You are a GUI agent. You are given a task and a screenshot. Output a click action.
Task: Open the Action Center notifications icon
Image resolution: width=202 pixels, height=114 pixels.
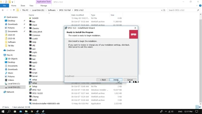[197, 111]
